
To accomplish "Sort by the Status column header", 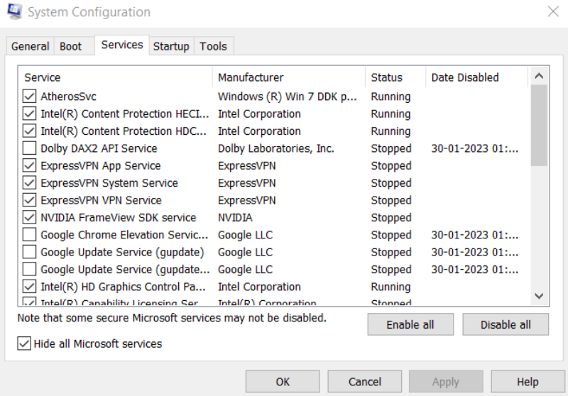I will pos(395,77).
